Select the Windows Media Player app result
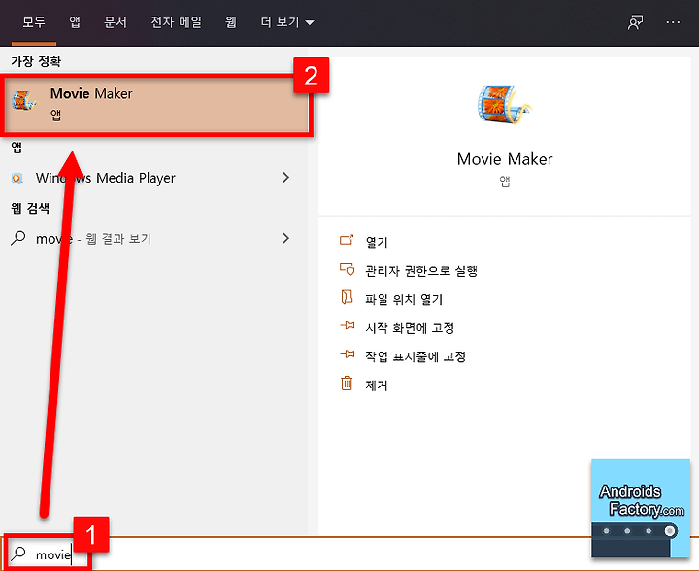The image size is (699, 571). pos(154,178)
